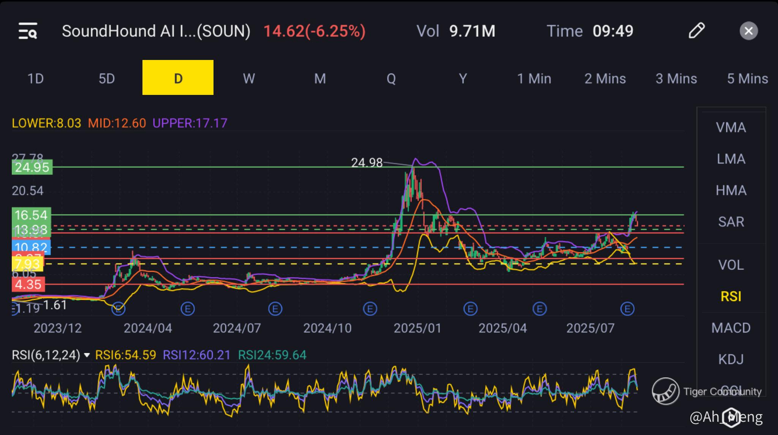Click earnings marker near 2025/01
The width and height of the screenshot is (778, 435).
pyautogui.click(x=470, y=309)
